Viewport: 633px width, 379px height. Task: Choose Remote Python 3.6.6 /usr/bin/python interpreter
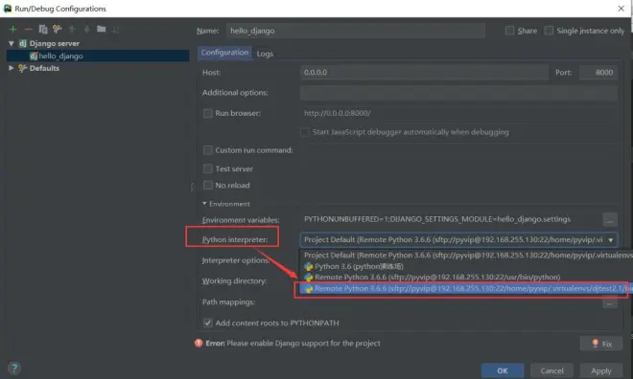(x=466, y=278)
